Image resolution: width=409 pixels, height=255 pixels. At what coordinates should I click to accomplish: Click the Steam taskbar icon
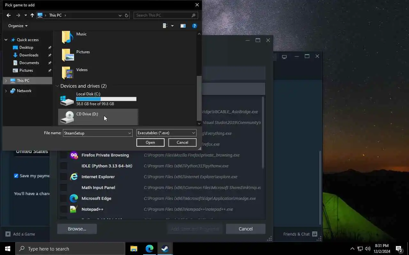tap(165, 249)
